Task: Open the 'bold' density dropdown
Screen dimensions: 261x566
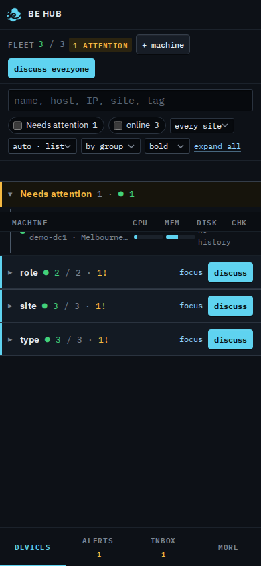Action: pos(167,146)
